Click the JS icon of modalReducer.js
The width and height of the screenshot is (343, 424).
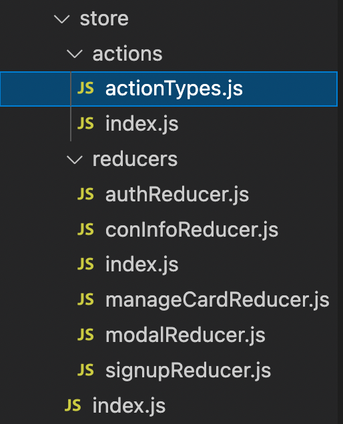(85, 335)
